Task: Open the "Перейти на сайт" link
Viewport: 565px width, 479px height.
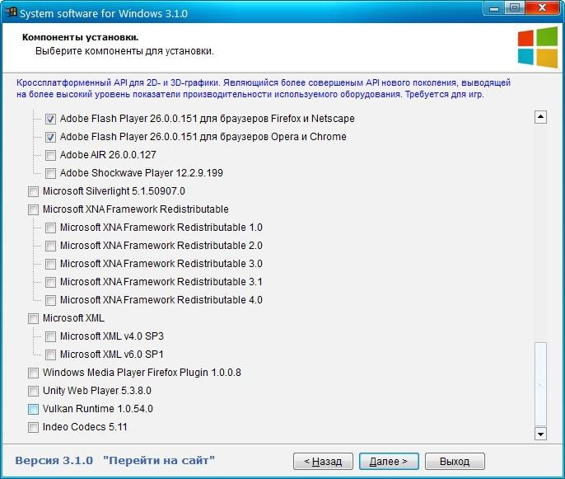Action: 159,461
